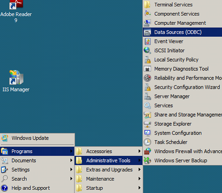Click the Startup folder icon
Viewport: 222px width, 193px height.
[79, 188]
